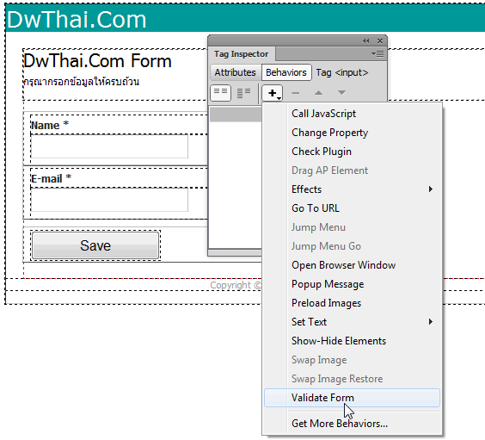485x440 pixels.
Task: Move event down with the down arrow
Action: point(341,93)
